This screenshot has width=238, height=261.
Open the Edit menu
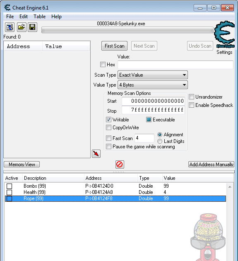24,17
